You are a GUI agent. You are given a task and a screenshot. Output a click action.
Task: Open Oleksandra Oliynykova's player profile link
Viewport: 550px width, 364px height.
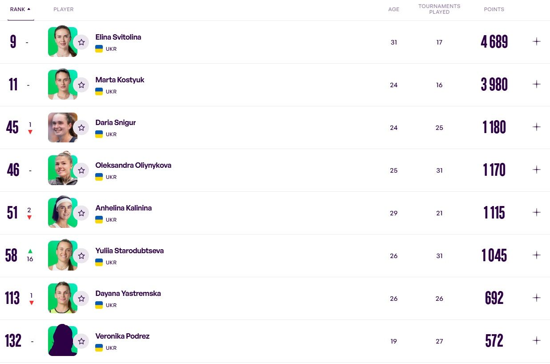[133, 165]
